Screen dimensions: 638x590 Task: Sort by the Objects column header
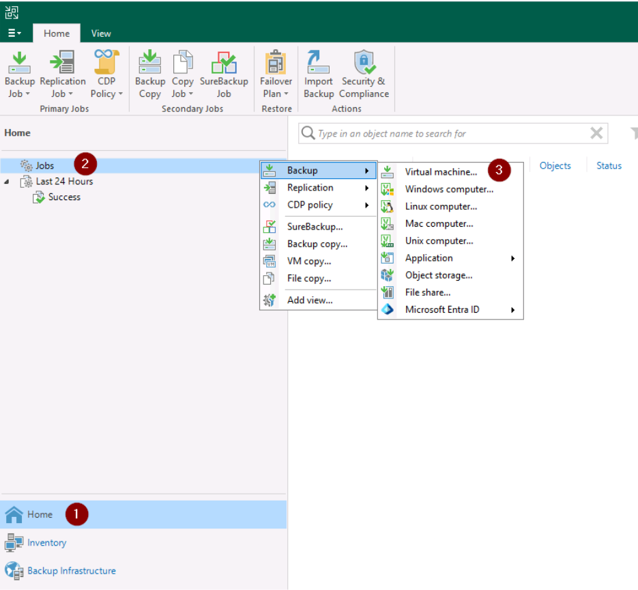tap(555, 166)
